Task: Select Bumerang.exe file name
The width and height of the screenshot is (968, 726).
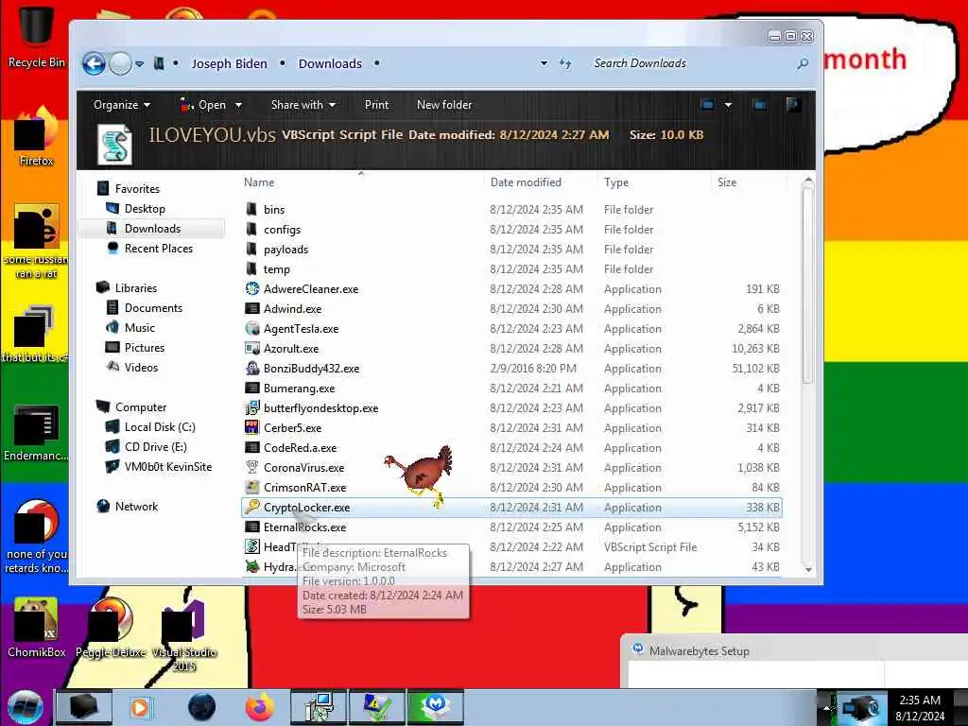Action: click(x=300, y=389)
